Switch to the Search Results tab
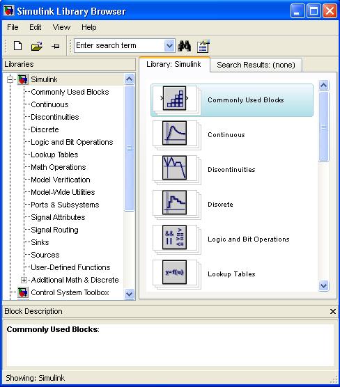340x387 pixels. (x=256, y=65)
